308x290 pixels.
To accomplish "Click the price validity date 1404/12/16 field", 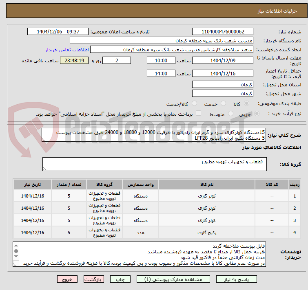I will pyautogui.click(x=223, y=74).
